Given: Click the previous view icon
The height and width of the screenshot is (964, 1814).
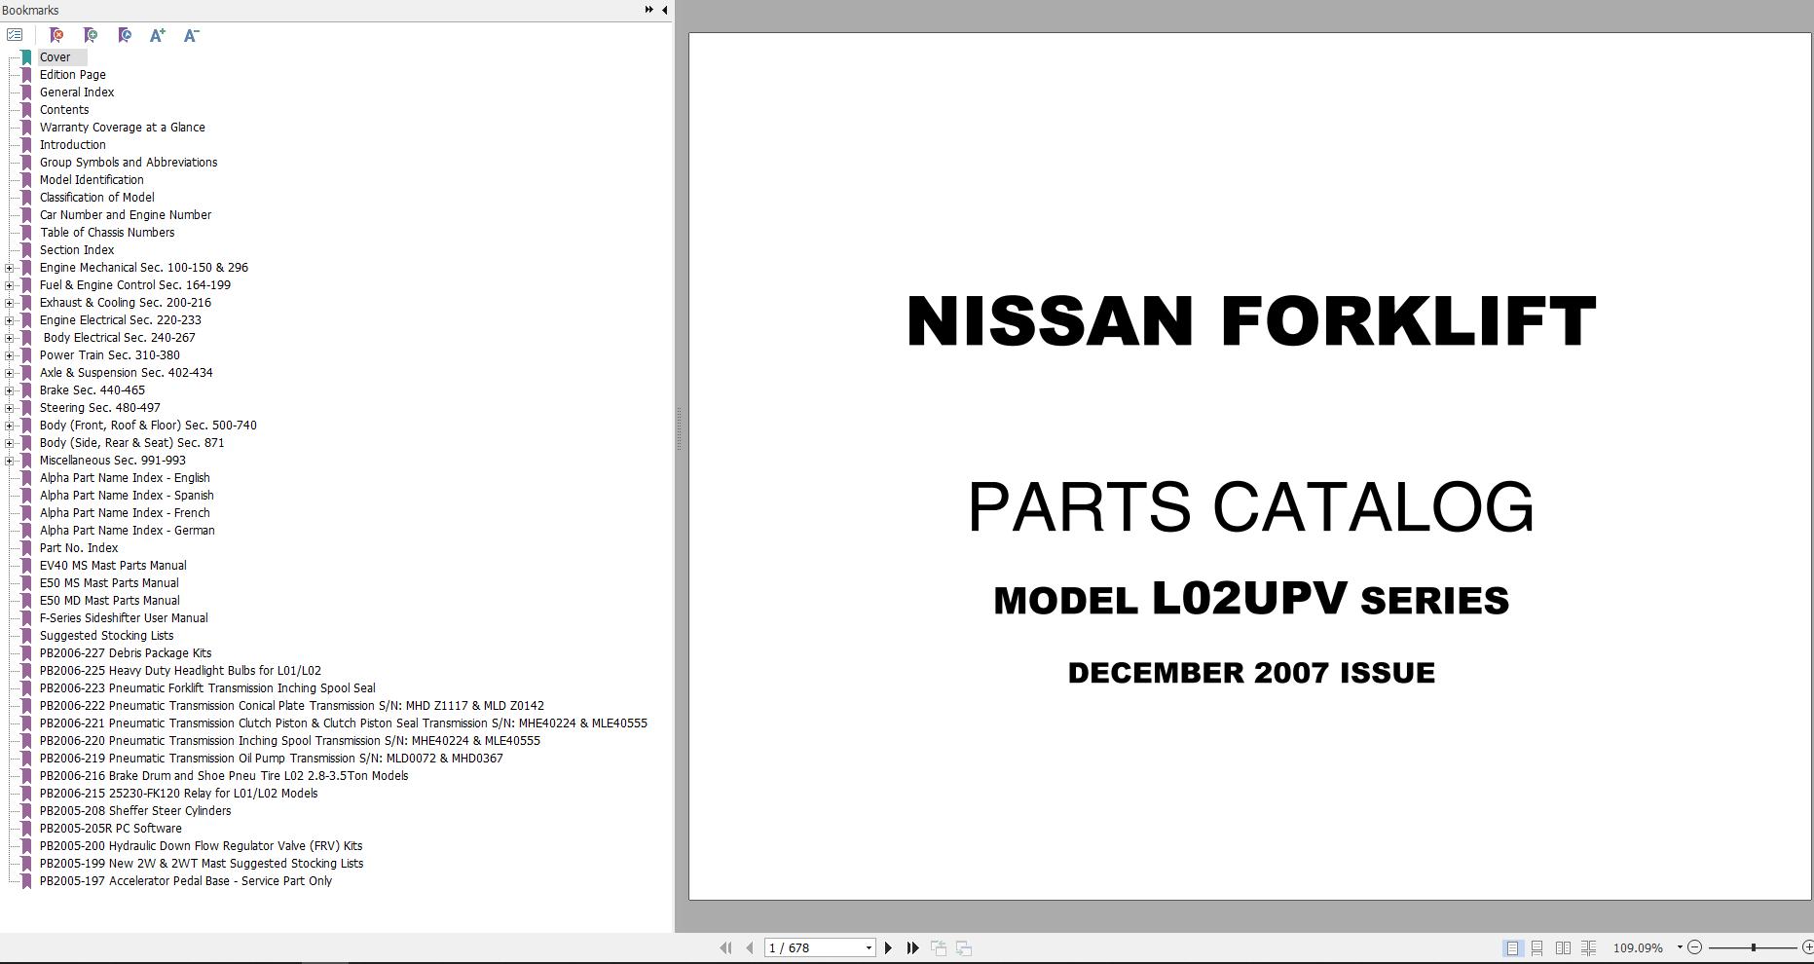Looking at the screenshot, I should (939, 947).
